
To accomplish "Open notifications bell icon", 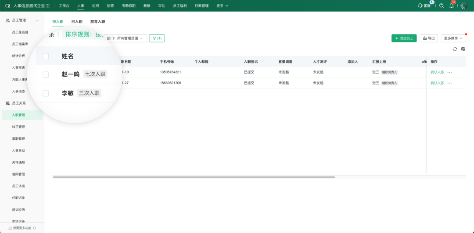I will (452, 6).
